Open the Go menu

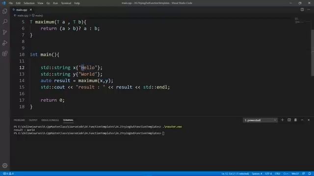pyautogui.click(x=48, y=3)
